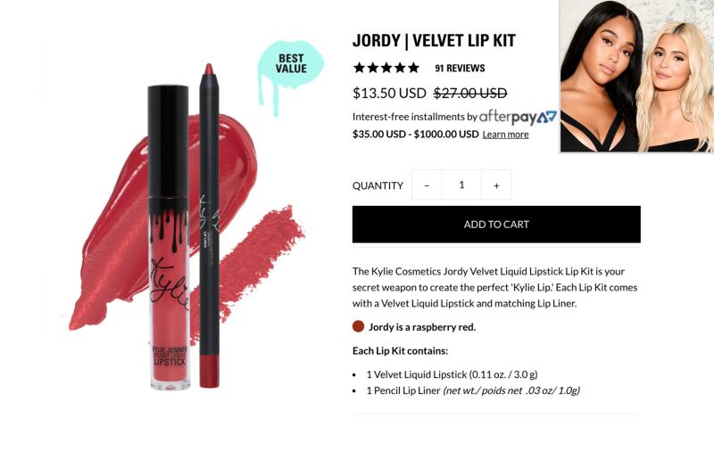
Task: Click the Jordy Velvet Lip Kit title
Action: (x=434, y=40)
